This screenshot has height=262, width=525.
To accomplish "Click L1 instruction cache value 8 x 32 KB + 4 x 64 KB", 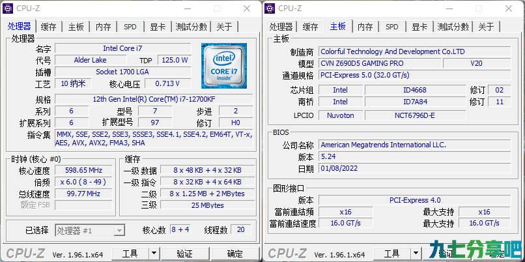I will [207, 182].
